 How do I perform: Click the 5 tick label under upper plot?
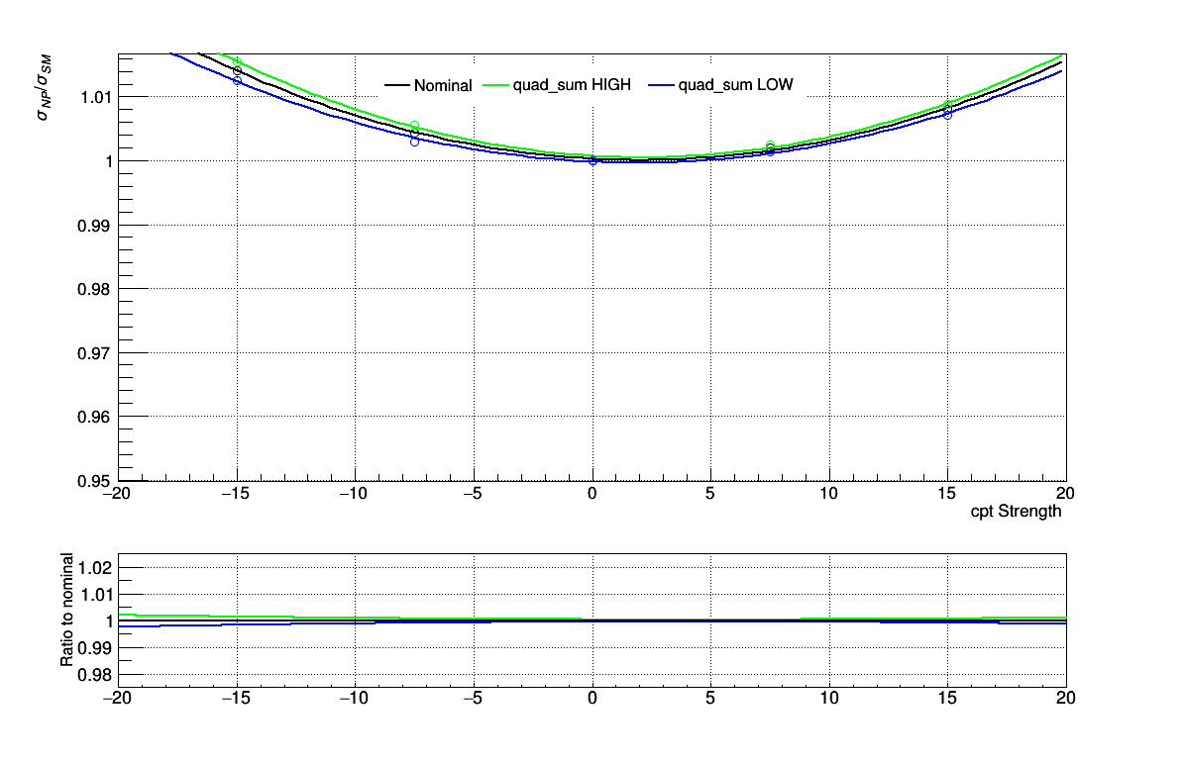coord(709,494)
